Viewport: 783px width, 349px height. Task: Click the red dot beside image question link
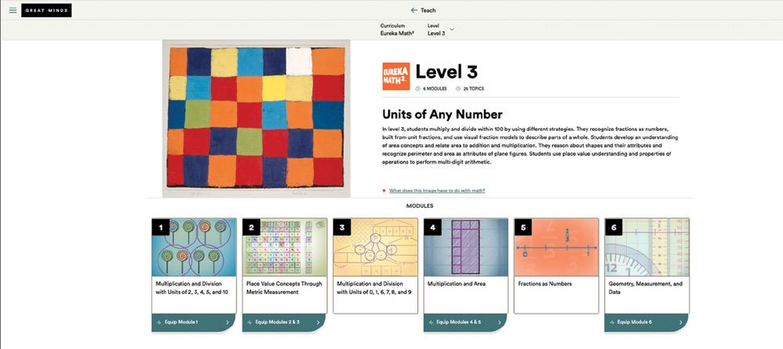coord(384,191)
